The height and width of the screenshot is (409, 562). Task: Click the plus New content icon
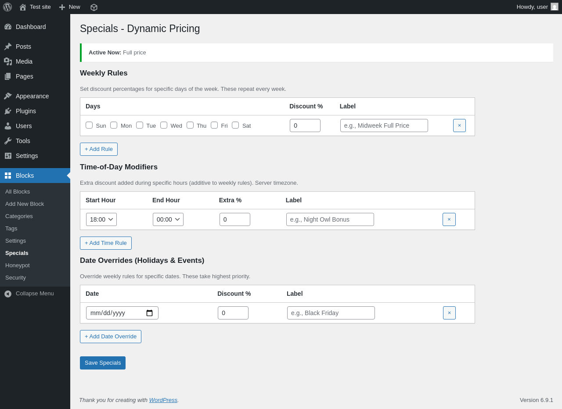[x=62, y=7]
